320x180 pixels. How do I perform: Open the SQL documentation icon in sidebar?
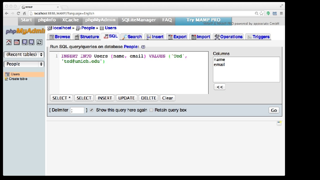pos(31,42)
